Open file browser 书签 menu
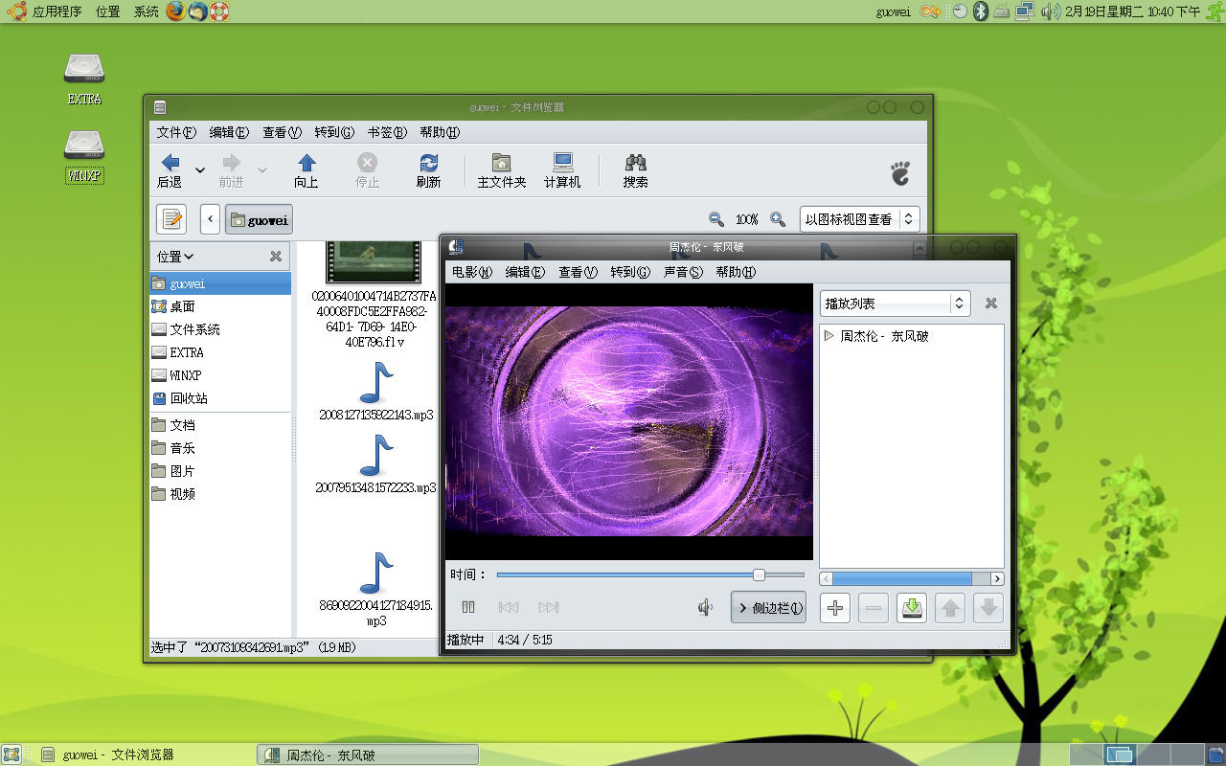The image size is (1226, 766). [387, 133]
